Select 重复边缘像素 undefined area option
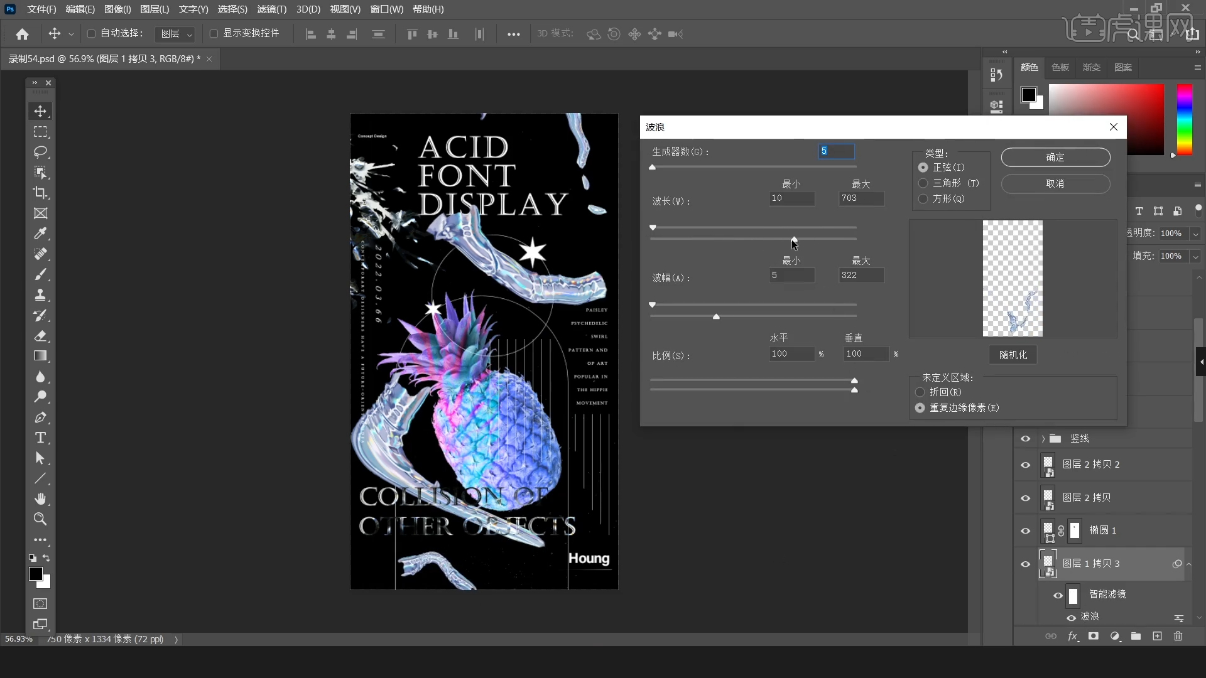This screenshot has width=1206, height=678. pos(920,407)
